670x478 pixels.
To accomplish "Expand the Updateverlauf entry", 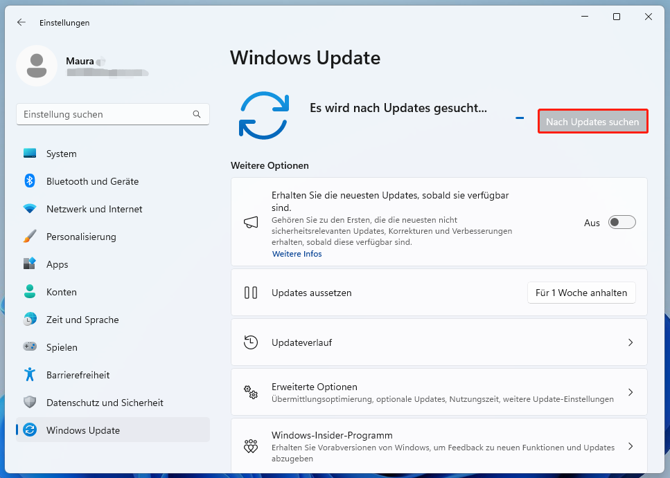I will (x=630, y=342).
